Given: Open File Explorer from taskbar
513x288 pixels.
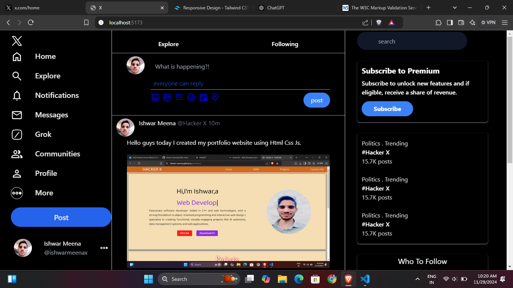Looking at the screenshot, I should tap(282, 279).
